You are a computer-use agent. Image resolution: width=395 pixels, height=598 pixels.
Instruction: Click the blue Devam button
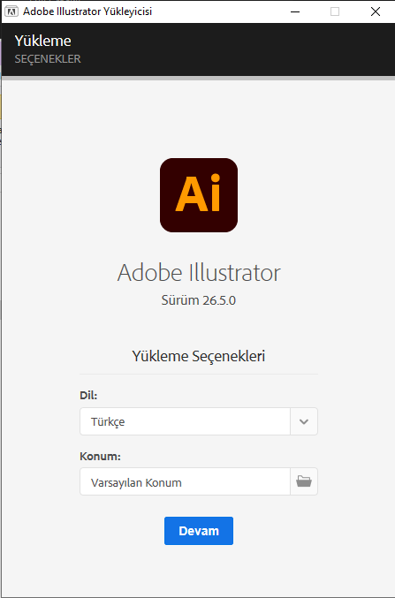(199, 531)
